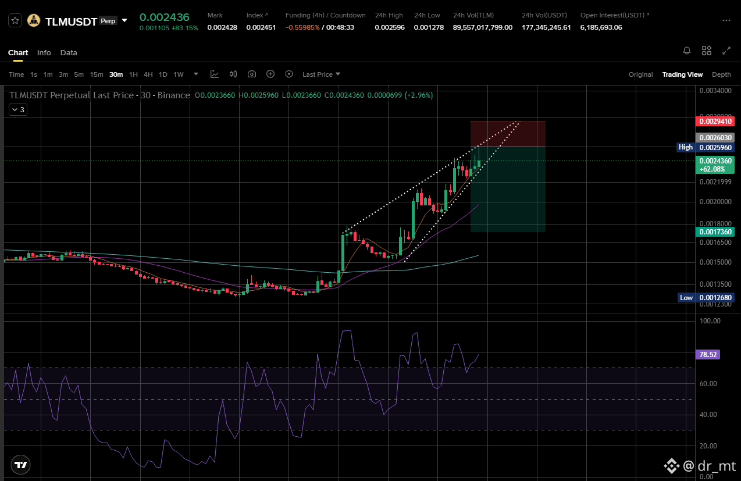The image size is (741, 481).
Task: Switch to the Data tab
Action: [69, 52]
